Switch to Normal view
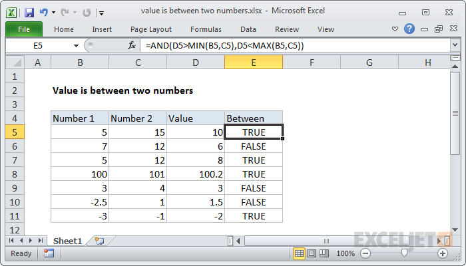 [299, 253]
